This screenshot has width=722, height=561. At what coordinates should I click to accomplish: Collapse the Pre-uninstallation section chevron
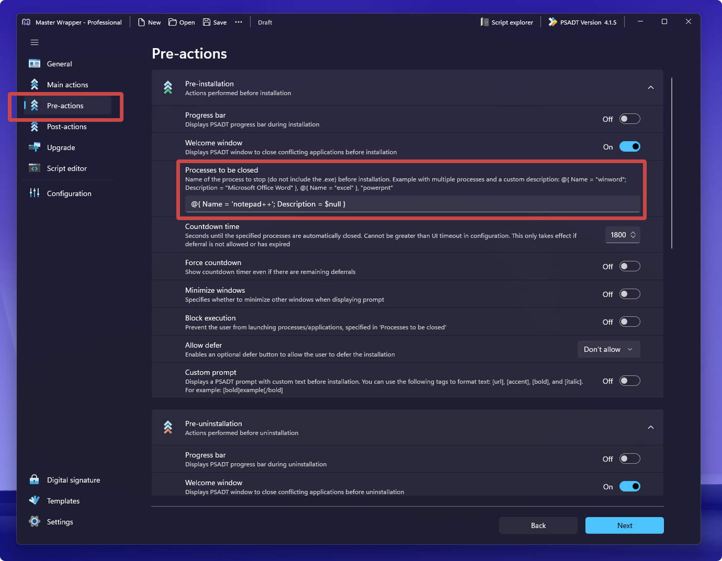pyautogui.click(x=651, y=428)
